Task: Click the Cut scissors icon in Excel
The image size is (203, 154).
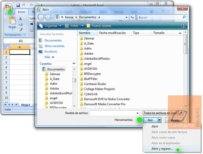Action: [20, 18]
